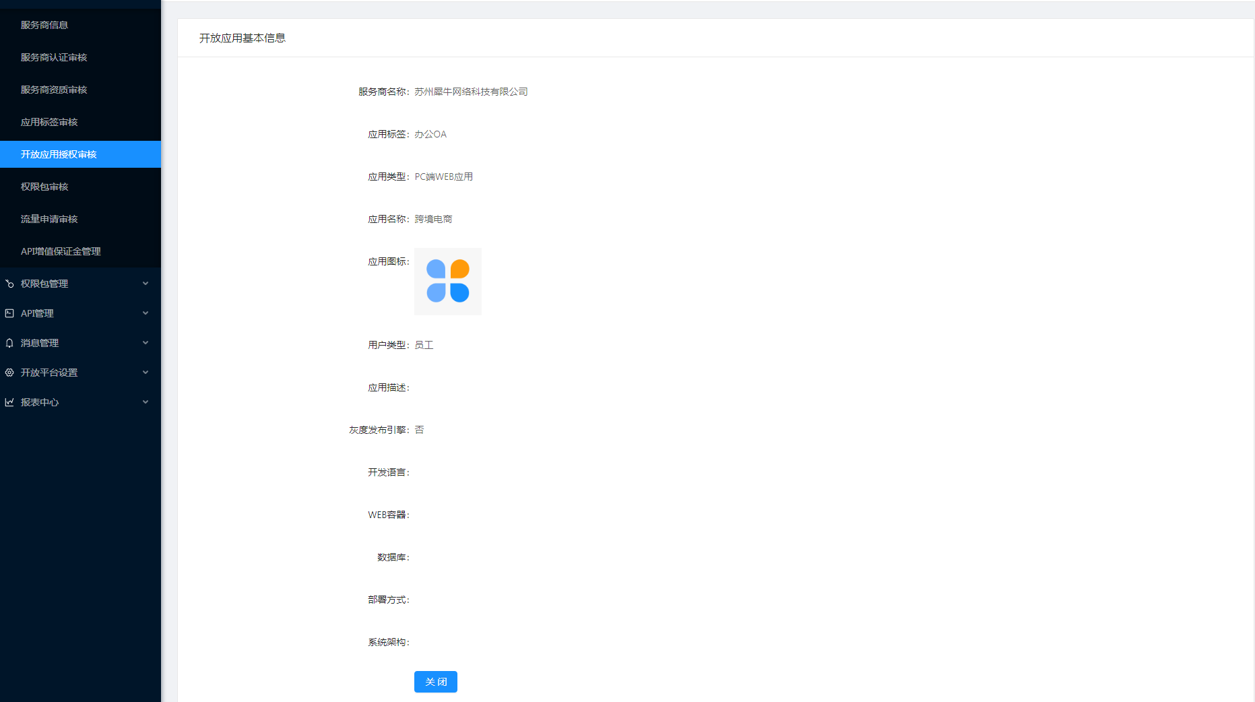Expand 开放平台设置 with its chevron arrow
Image resolution: width=1255 pixels, height=702 pixels.
[x=146, y=373]
